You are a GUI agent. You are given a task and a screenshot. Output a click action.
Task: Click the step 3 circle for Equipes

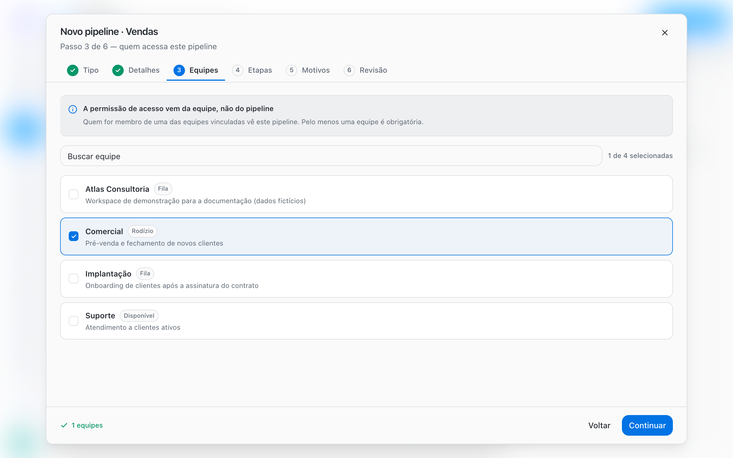coord(179,70)
